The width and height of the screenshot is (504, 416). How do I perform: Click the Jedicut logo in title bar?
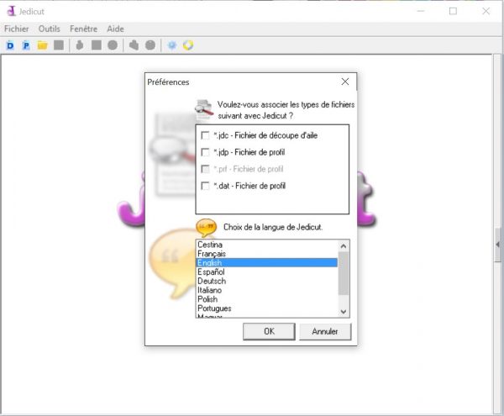click(x=11, y=11)
